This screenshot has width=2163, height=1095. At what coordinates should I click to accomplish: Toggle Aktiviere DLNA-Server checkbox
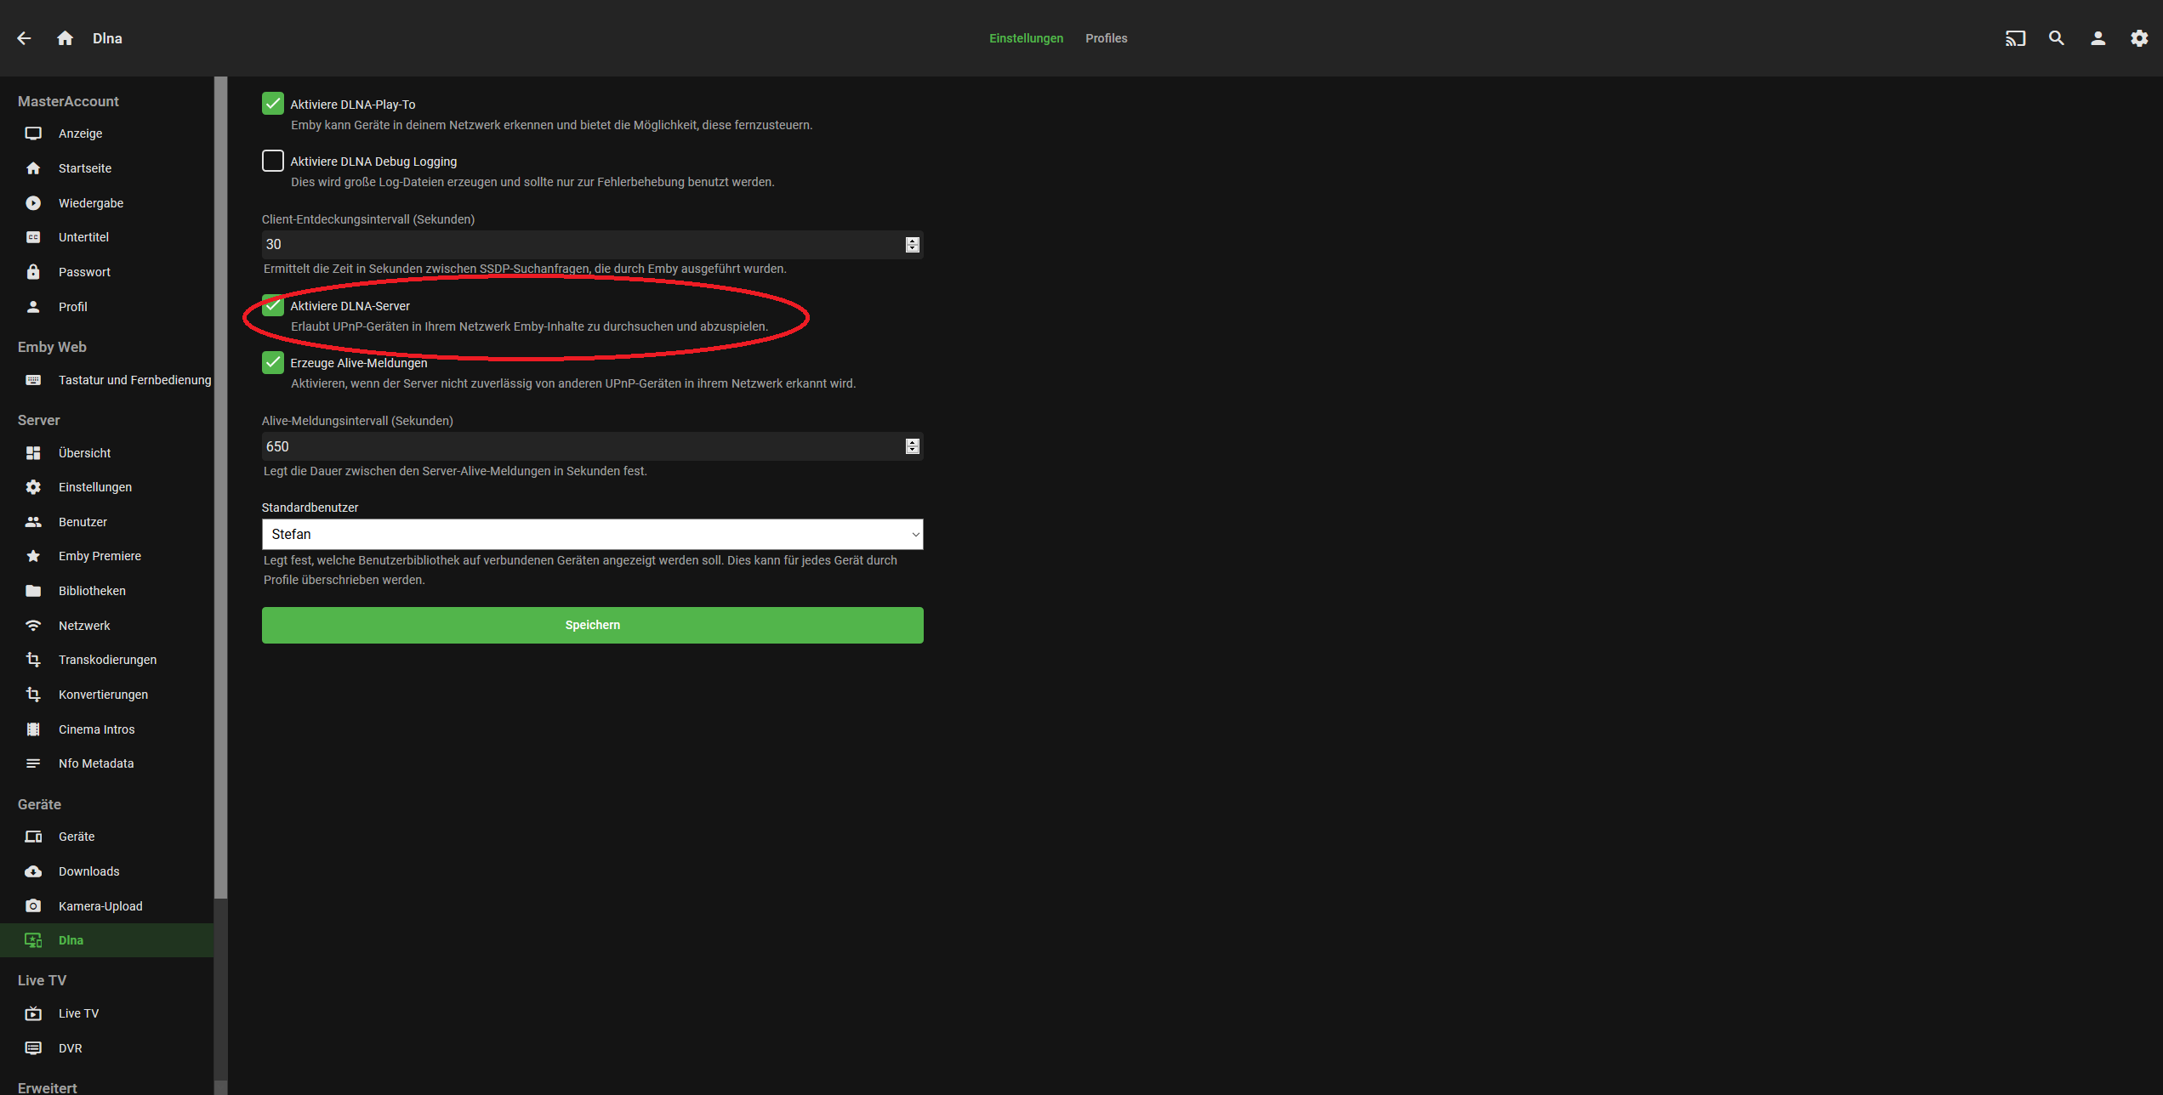coord(273,305)
